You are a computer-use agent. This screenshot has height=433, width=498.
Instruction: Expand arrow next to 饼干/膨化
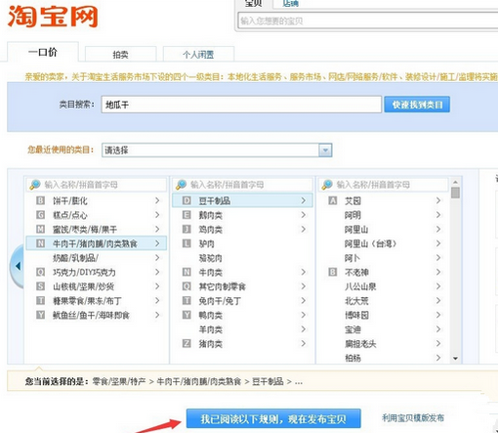click(157, 200)
